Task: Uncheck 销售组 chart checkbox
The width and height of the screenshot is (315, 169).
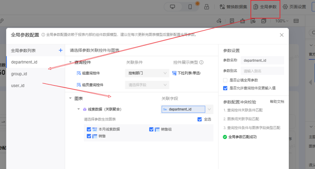Action: [x=151, y=129]
